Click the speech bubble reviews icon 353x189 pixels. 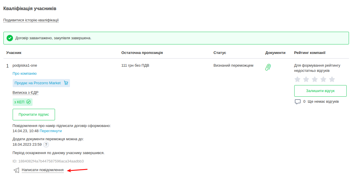click(x=297, y=102)
